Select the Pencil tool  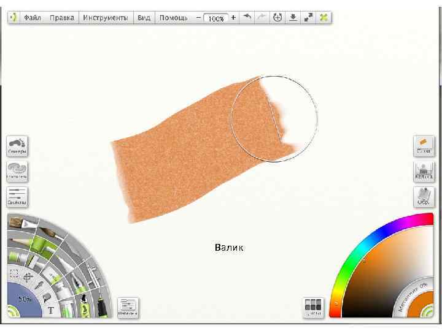pos(21,242)
